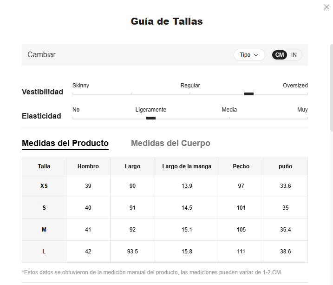333x285 pixels.
Task: Close the Guía de Tallas dialog
Action: click(x=326, y=7)
